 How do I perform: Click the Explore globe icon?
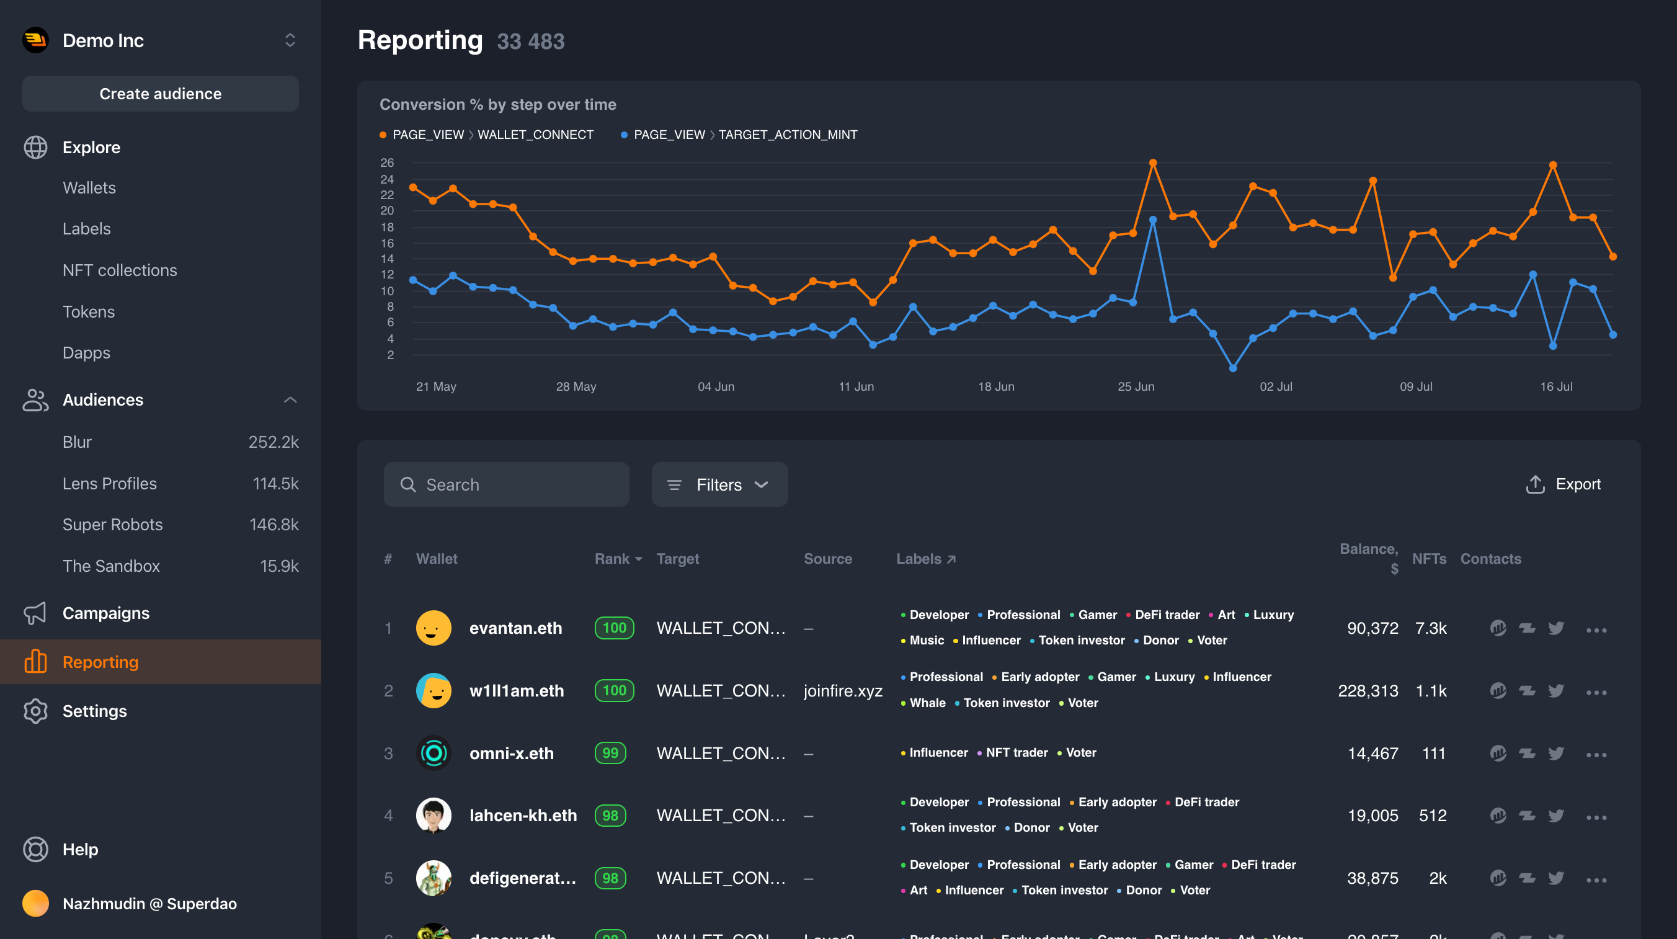coord(35,147)
